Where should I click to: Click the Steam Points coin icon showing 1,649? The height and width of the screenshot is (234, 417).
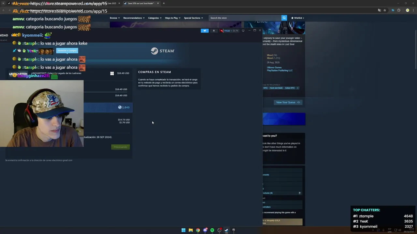click(x=120, y=107)
